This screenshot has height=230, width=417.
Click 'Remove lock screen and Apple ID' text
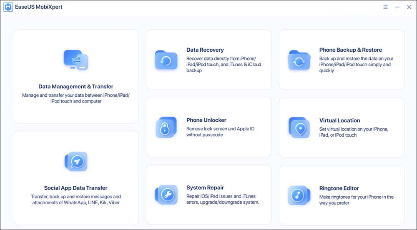(220, 132)
